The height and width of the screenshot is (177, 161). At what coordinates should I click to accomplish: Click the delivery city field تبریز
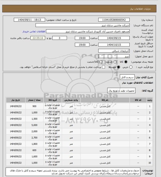coord(114,56)
